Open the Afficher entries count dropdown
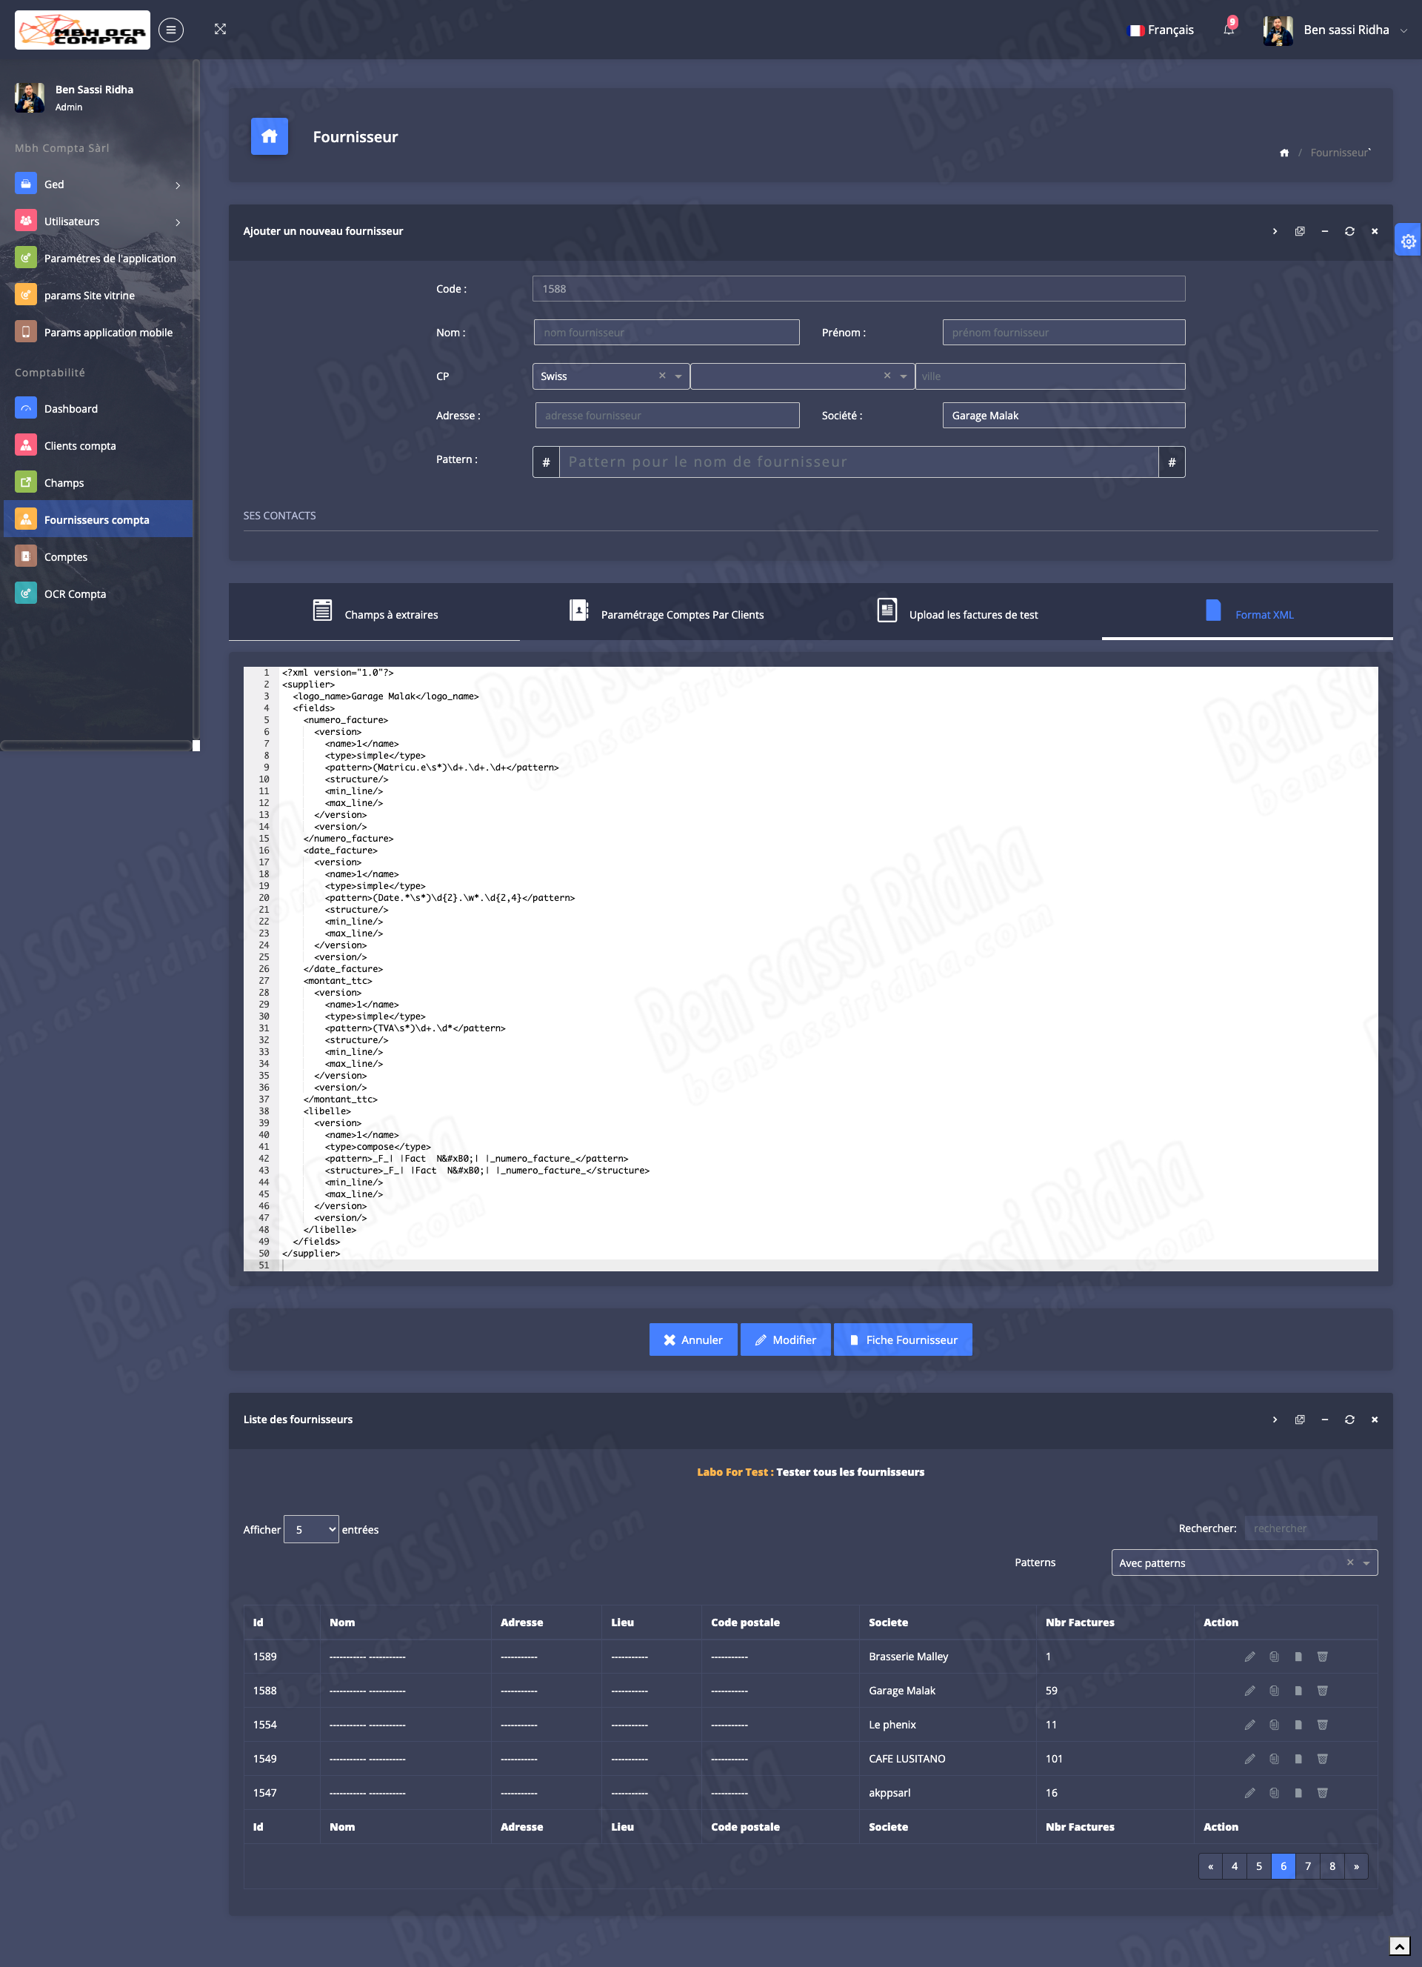Screen dimensions: 1422x1967 [310, 1529]
